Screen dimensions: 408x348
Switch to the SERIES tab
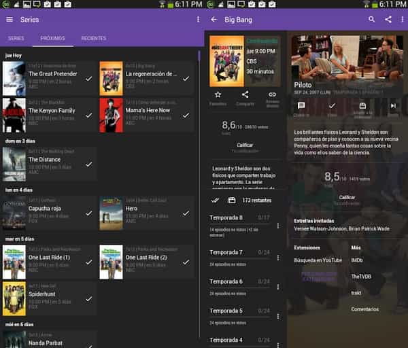click(x=16, y=39)
